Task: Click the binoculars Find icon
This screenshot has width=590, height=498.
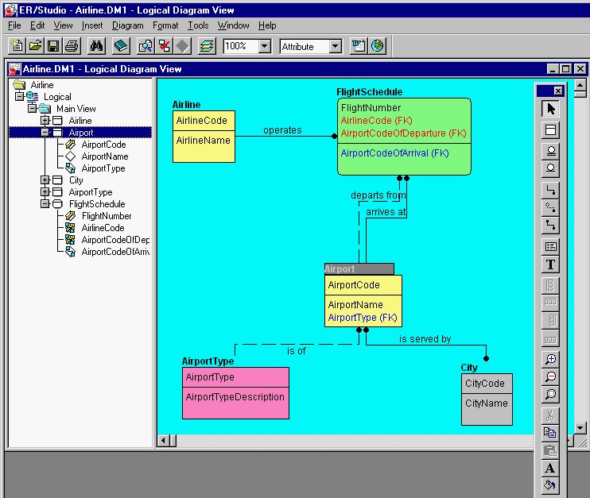Action: point(97,46)
